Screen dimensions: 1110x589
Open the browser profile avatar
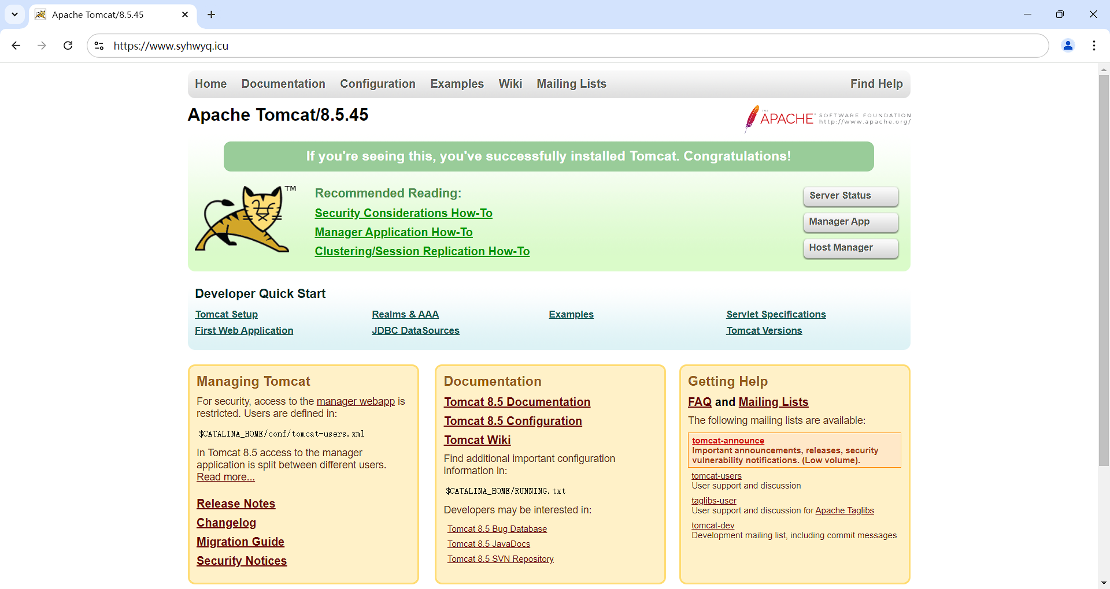(1068, 46)
